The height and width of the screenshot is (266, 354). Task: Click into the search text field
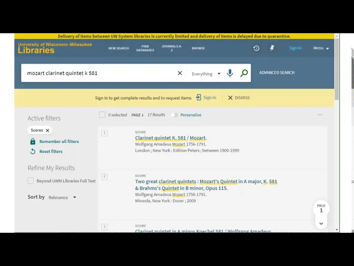point(100,73)
